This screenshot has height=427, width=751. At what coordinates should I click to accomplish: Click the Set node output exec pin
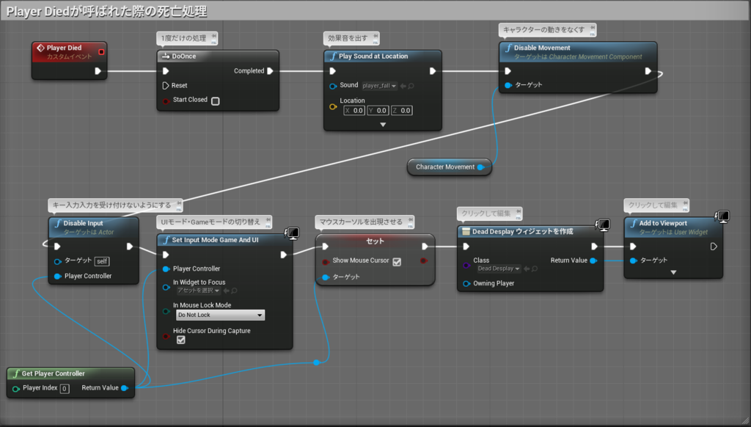(x=425, y=247)
